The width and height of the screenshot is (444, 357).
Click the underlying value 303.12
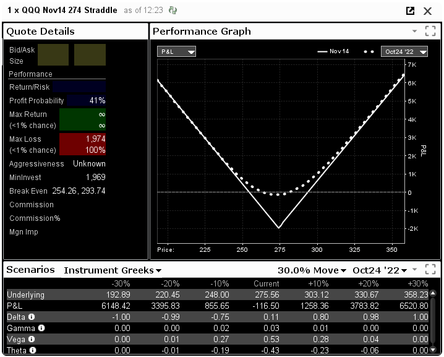point(317,295)
